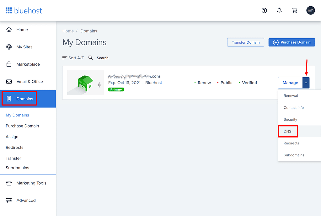The image size is (321, 216).
Task: Select DNS from the Manage menu
Action: pos(287,131)
